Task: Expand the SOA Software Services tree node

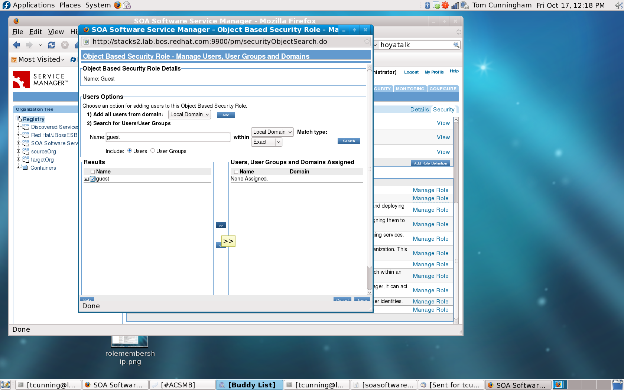Action: tap(18, 143)
